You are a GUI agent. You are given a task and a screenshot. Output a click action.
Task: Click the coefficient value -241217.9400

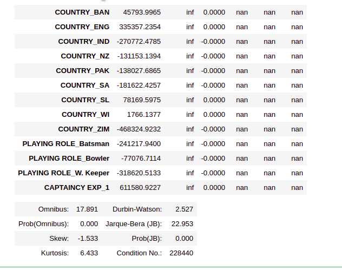point(139,144)
